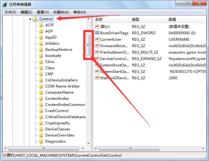Click the DeviceClasses folder icon
This screenshot has height=161, width=209.
click(41, 129)
